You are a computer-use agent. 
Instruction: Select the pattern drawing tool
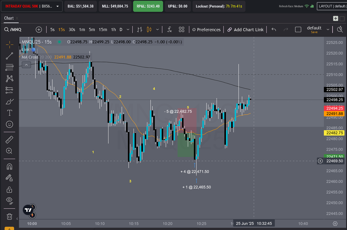click(10, 78)
